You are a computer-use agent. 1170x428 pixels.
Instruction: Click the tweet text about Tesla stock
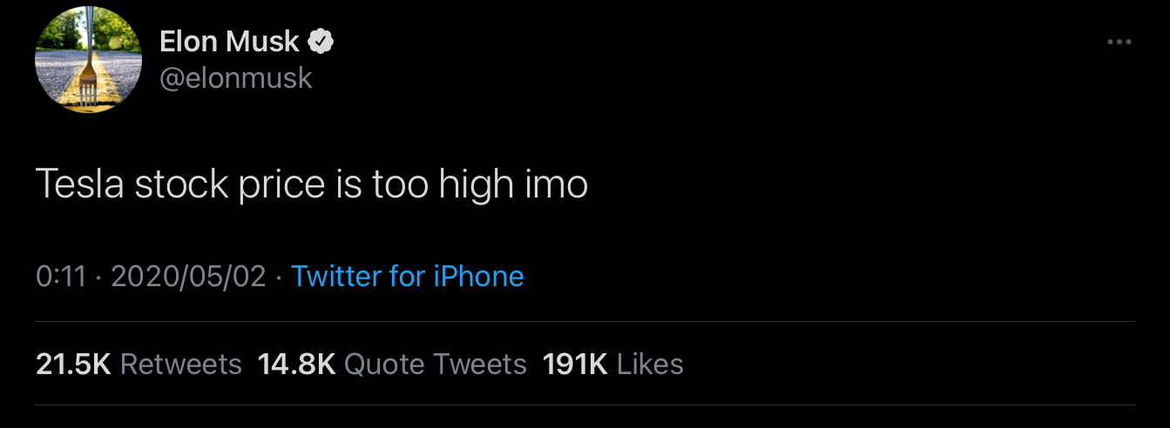[311, 184]
